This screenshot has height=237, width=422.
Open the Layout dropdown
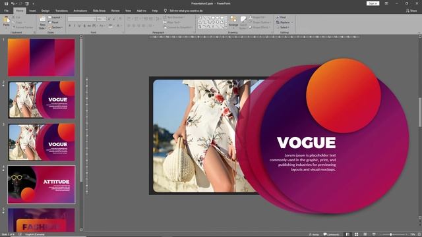point(55,18)
